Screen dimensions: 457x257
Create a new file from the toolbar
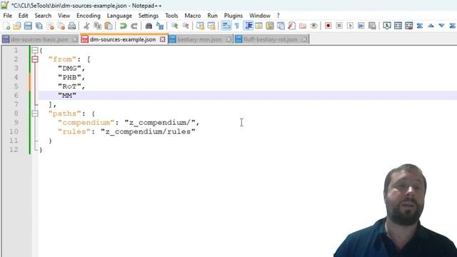(6, 26)
